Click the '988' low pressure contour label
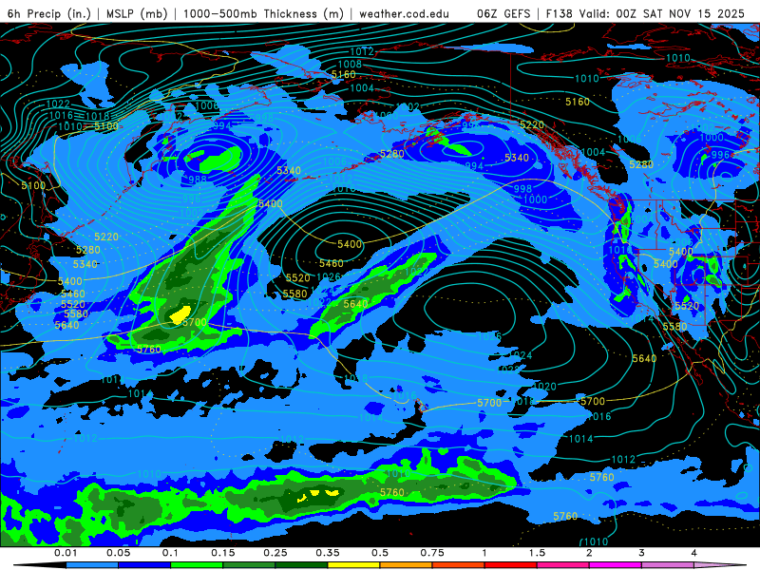The image size is (760, 570). pos(198,179)
